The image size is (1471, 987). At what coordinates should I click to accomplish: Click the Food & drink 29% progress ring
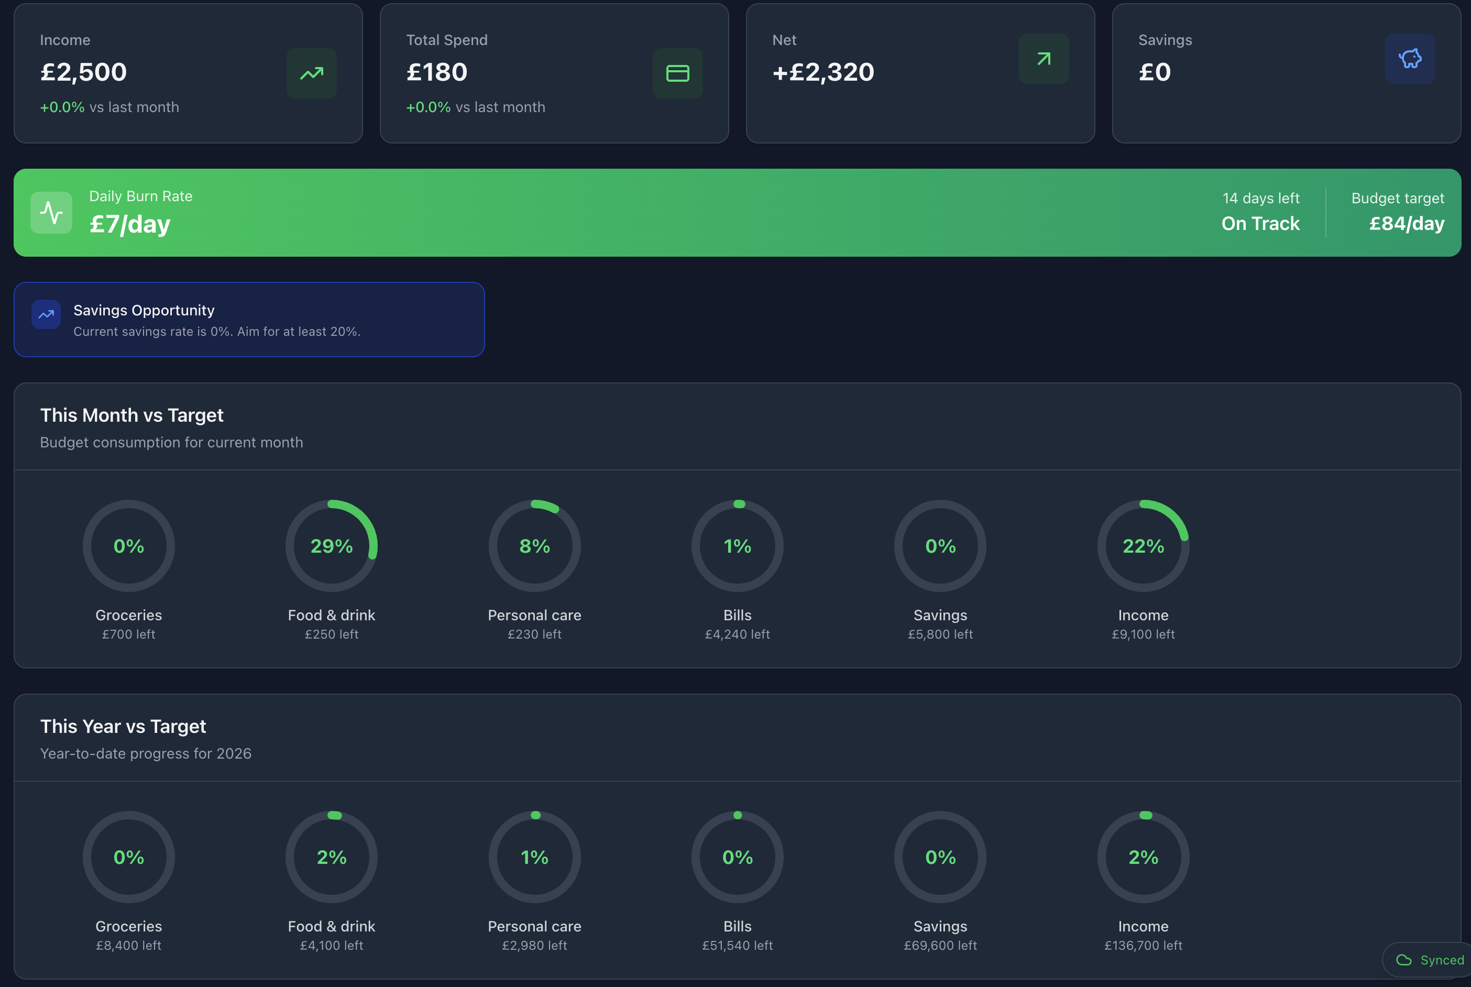click(332, 546)
